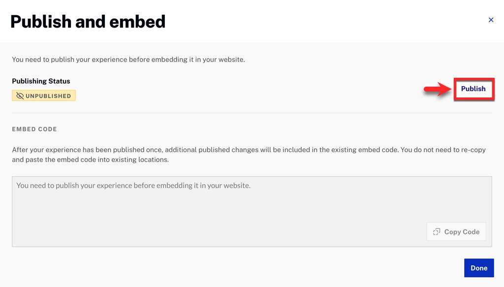
Task: Click the Publishing Status label
Action: point(41,81)
